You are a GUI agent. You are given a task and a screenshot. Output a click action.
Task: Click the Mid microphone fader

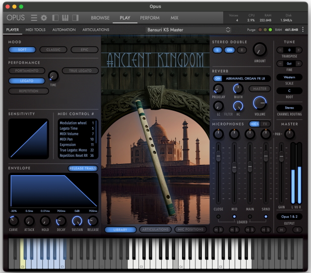tap(234, 167)
